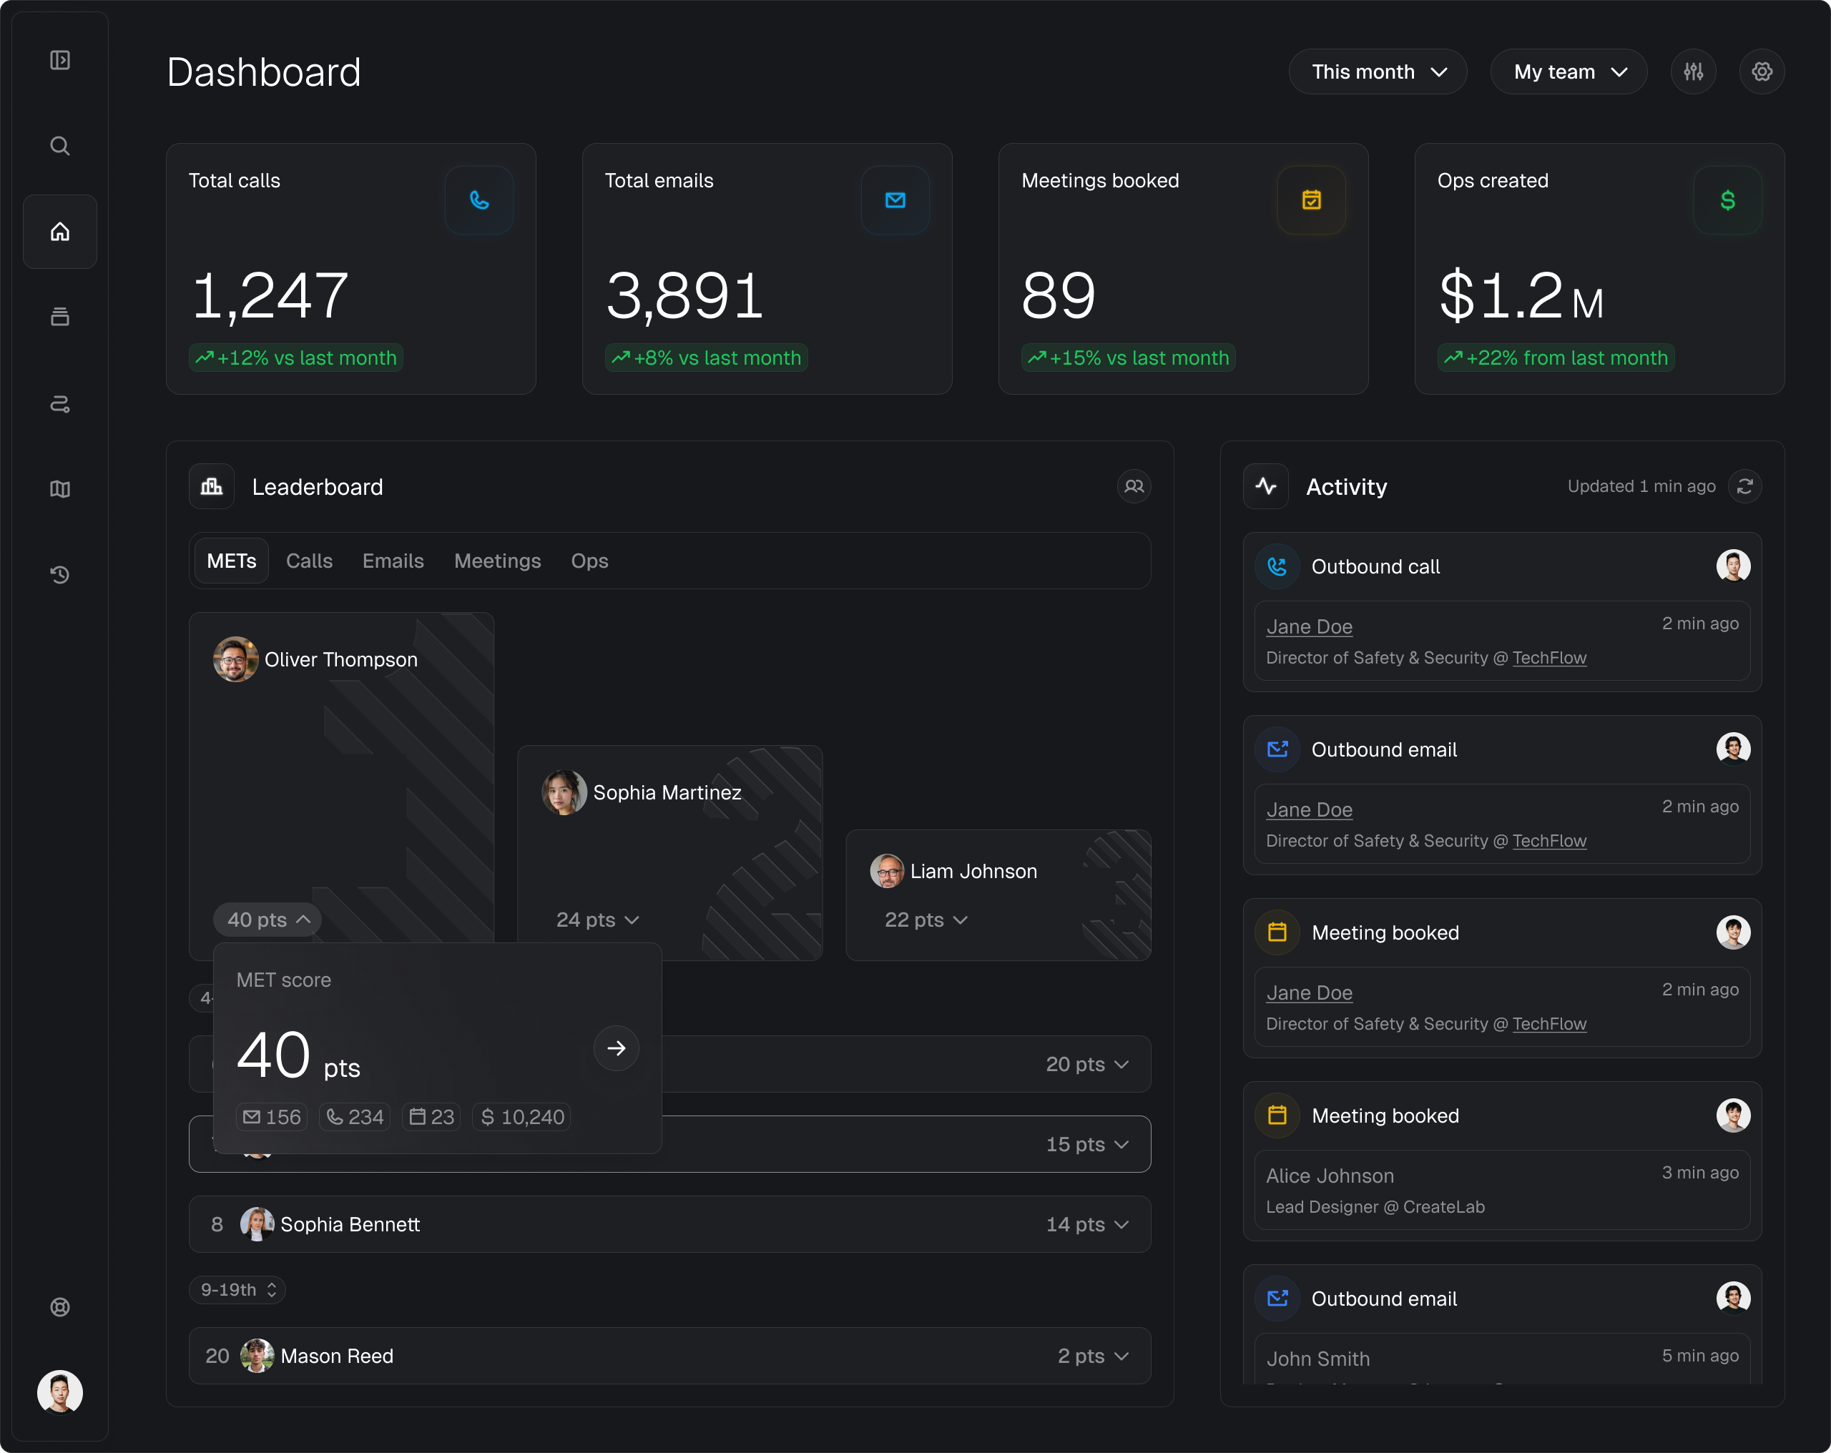Open the history icon in sidebar
This screenshot has height=1453, width=1831.
(59, 575)
